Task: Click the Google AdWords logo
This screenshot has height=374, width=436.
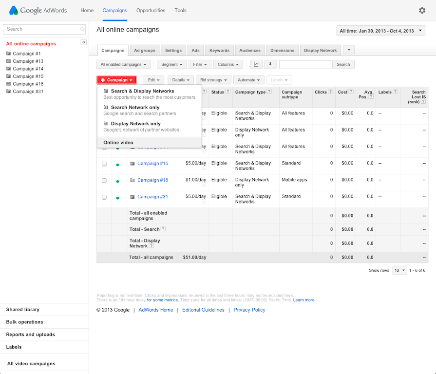Action: tap(38, 11)
